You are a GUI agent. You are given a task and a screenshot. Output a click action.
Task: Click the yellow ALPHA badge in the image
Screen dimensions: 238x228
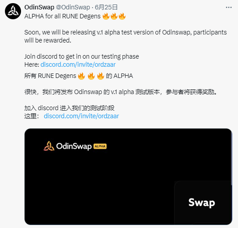click(100, 146)
